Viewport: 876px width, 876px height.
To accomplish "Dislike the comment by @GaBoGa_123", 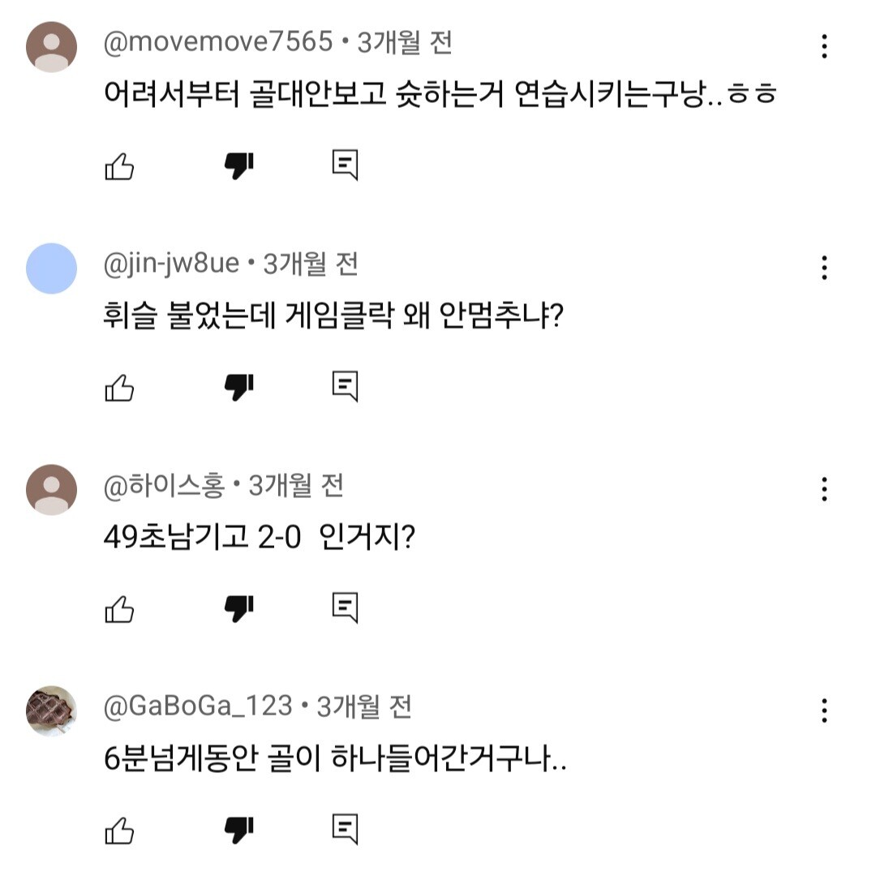I will point(239,830).
